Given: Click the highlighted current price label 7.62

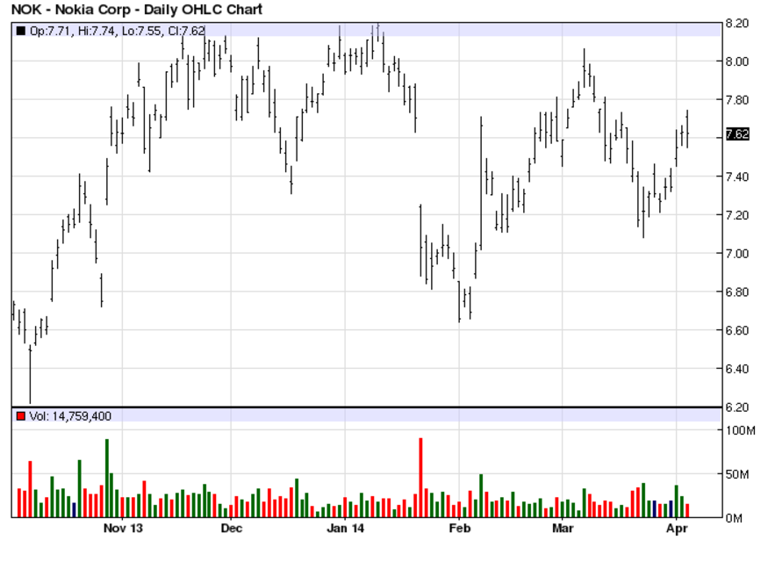Looking at the screenshot, I should 737,134.
